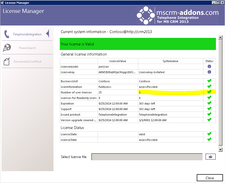This screenshot has height=183, width=225.
Task: Click the Licensemodel info status icon
Action: point(209,66)
